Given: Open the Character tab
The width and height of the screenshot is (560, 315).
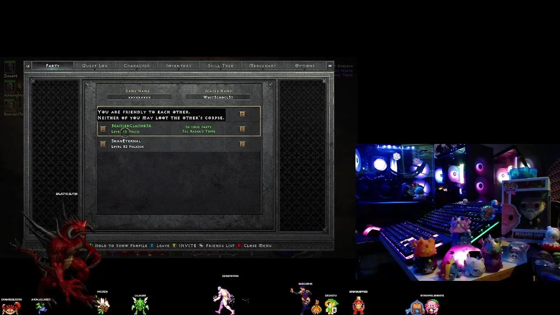Looking at the screenshot, I should coord(137,66).
